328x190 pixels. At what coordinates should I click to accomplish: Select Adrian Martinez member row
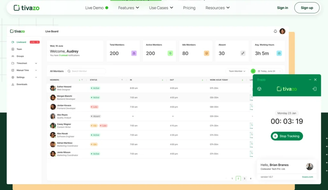pyautogui.click(x=150, y=145)
